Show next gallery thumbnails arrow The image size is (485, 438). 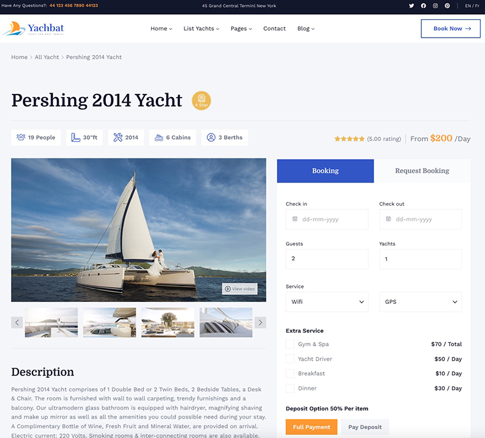tap(260, 322)
